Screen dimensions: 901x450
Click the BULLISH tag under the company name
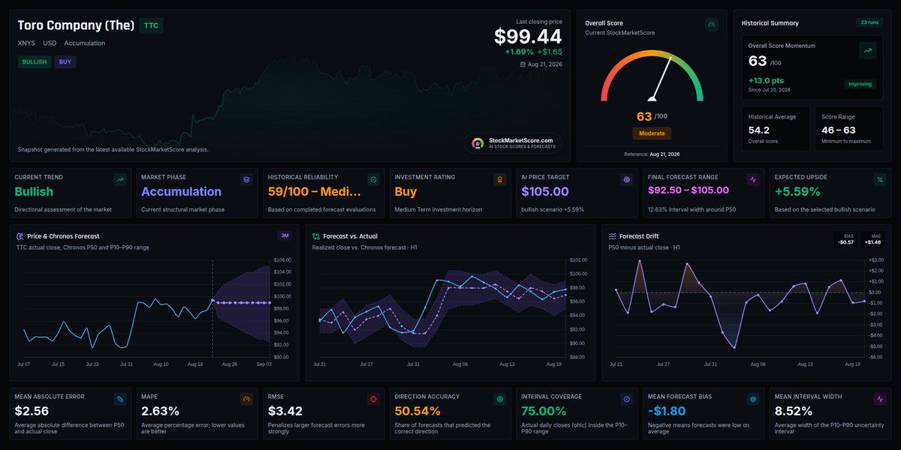click(x=35, y=61)
